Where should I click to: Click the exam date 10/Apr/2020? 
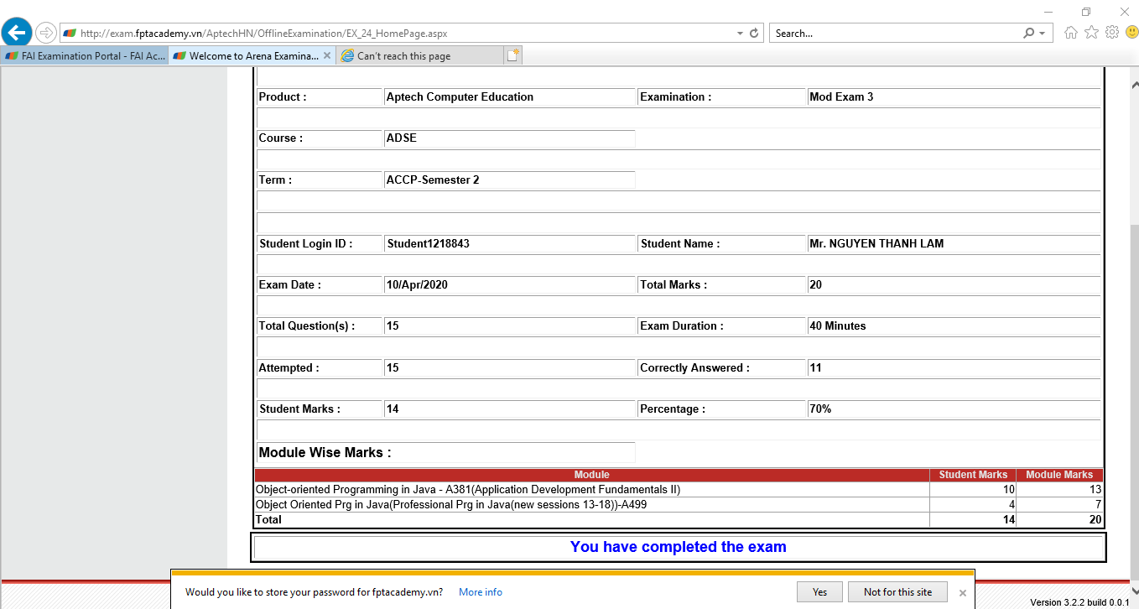pos(417,285)
